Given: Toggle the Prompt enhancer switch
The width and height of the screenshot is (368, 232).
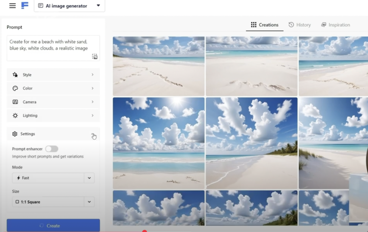Looking at the screenshot, I should click(x=52, y=149).
